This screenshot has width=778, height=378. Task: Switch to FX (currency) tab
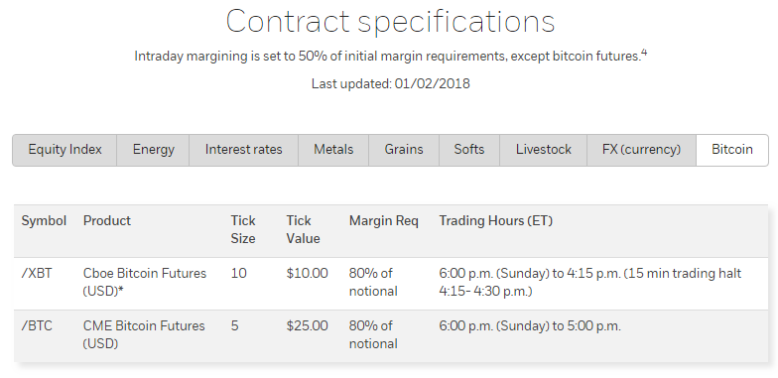coord(641,150)
